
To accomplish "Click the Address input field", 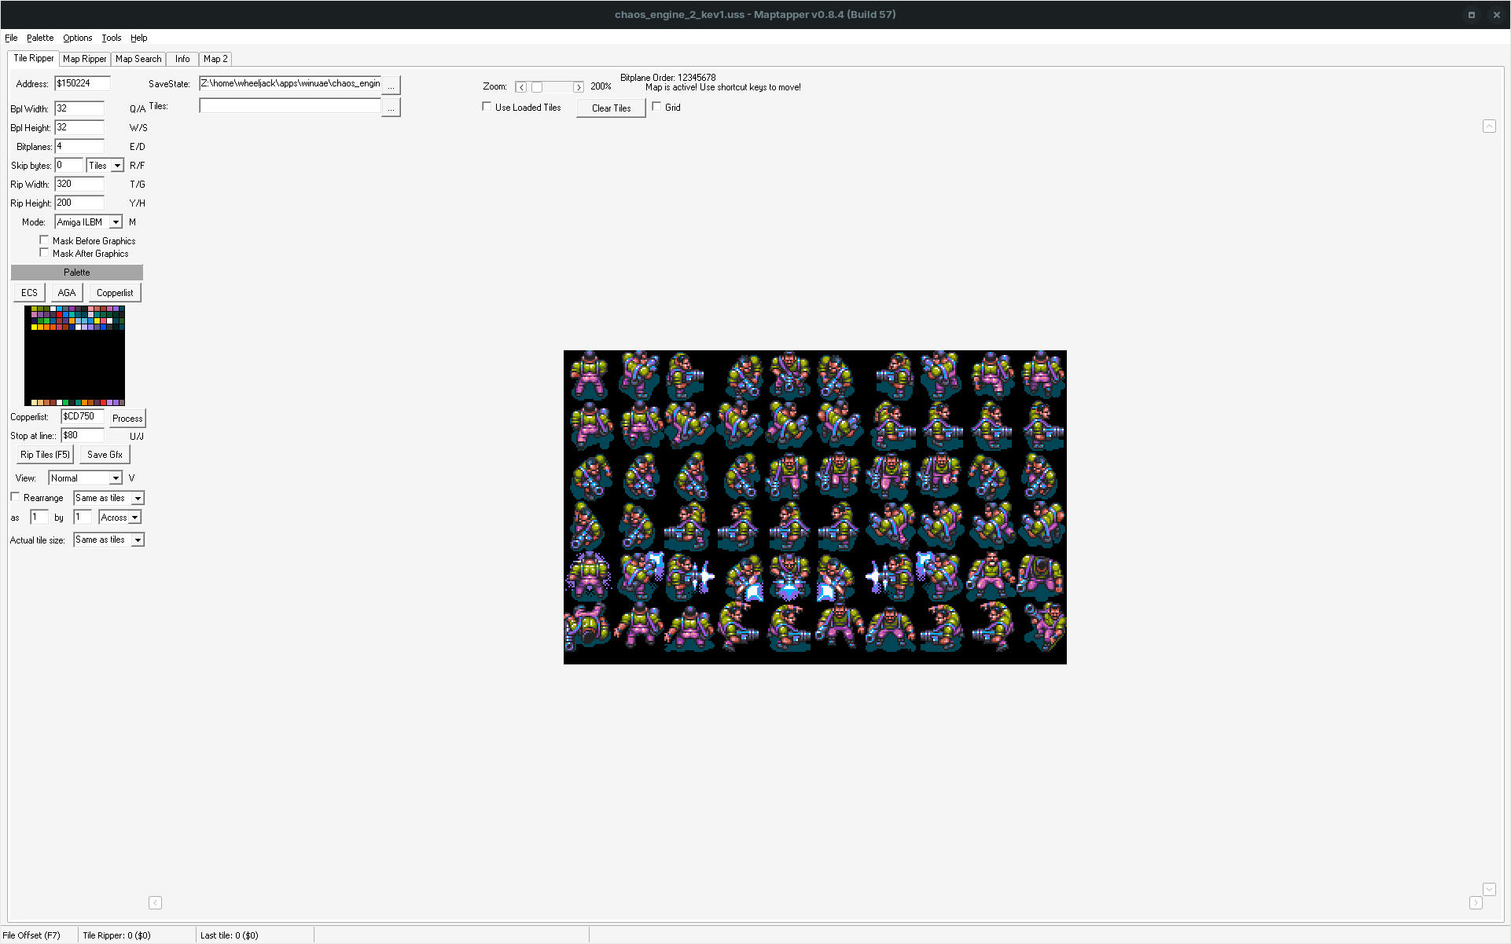I will (x=83, y=83).
